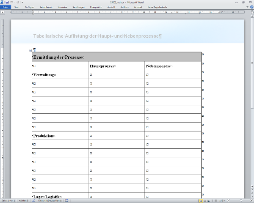The height and width of the screenshot is (203, 254).
Task: Open the Einfügen ribbon tab
Action: 30,7
